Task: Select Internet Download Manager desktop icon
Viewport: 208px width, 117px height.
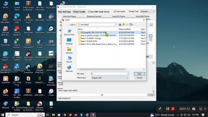Action: [17, 44]
